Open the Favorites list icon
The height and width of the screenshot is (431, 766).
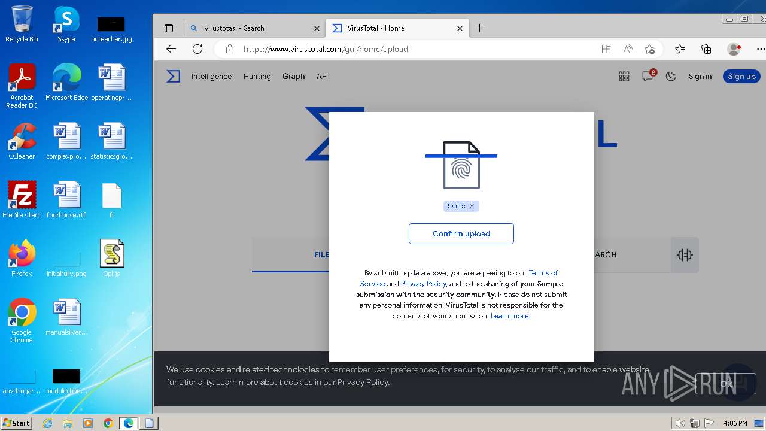click(x=680, y=49)
